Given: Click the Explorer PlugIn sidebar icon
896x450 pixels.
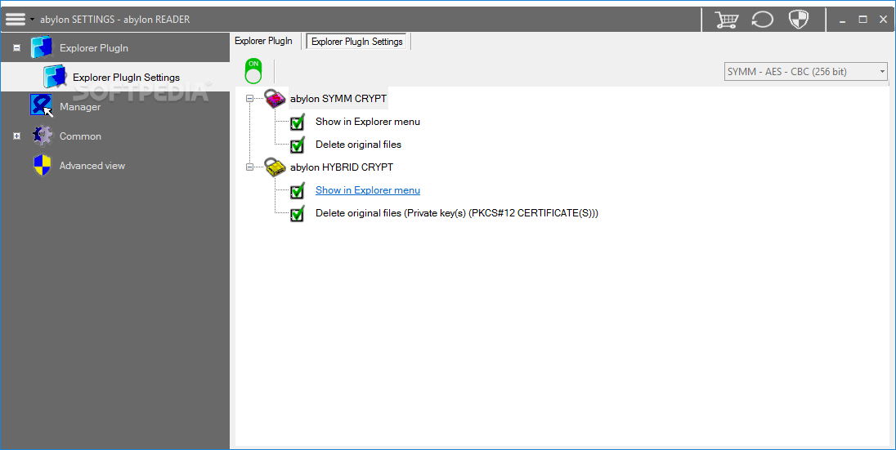Looking at the screenshot, I should point(42,47).
